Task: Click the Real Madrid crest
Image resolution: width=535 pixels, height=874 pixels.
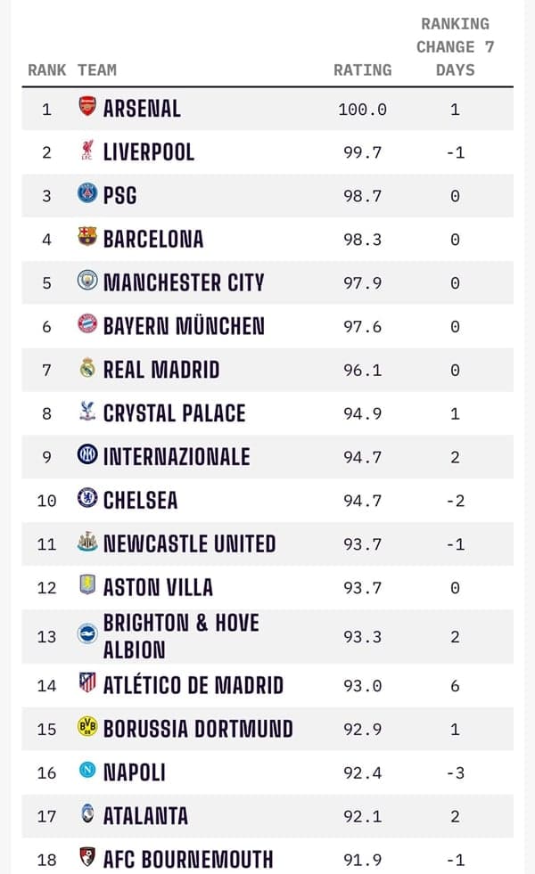Action: [86, 369]
